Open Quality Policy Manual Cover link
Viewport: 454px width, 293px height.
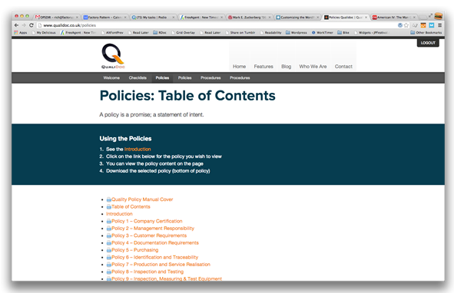point(142,199)
